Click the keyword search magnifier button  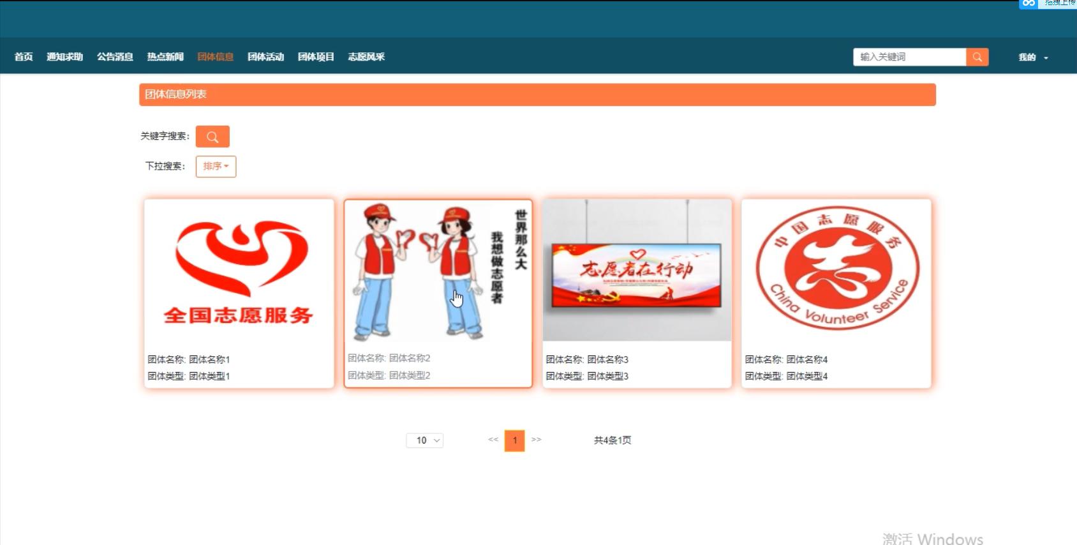tap(212, 137)
